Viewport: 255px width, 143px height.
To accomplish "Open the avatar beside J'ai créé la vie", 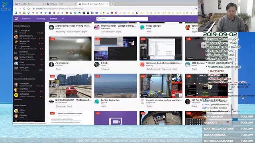I will [51, 64].
